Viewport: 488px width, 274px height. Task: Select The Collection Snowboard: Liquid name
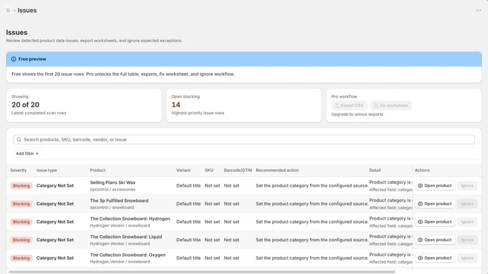click(126, 237)
